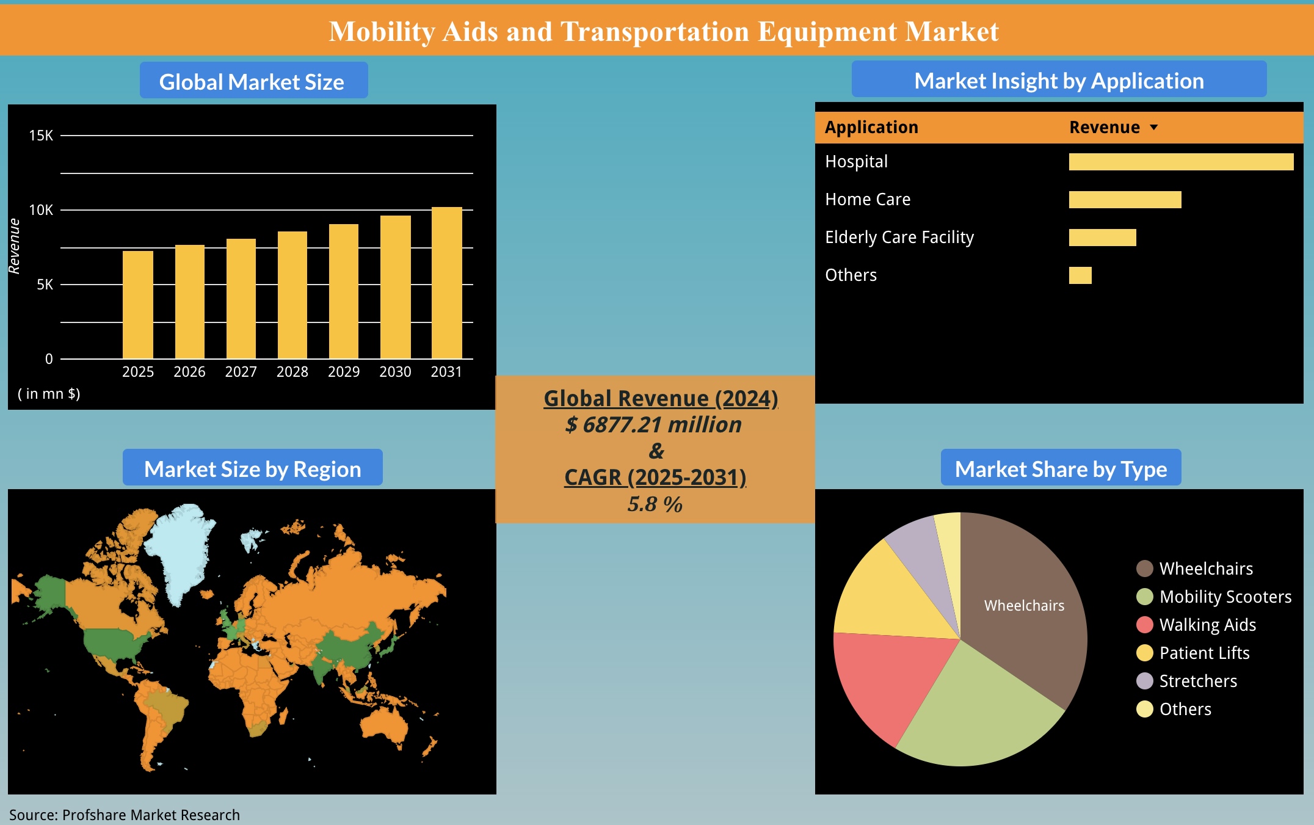Click the Elderly Care Facility revenue bar
This screenshot has height=825, width=1314.
coord(1102,238)
